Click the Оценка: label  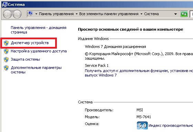[x=92, y=124]
